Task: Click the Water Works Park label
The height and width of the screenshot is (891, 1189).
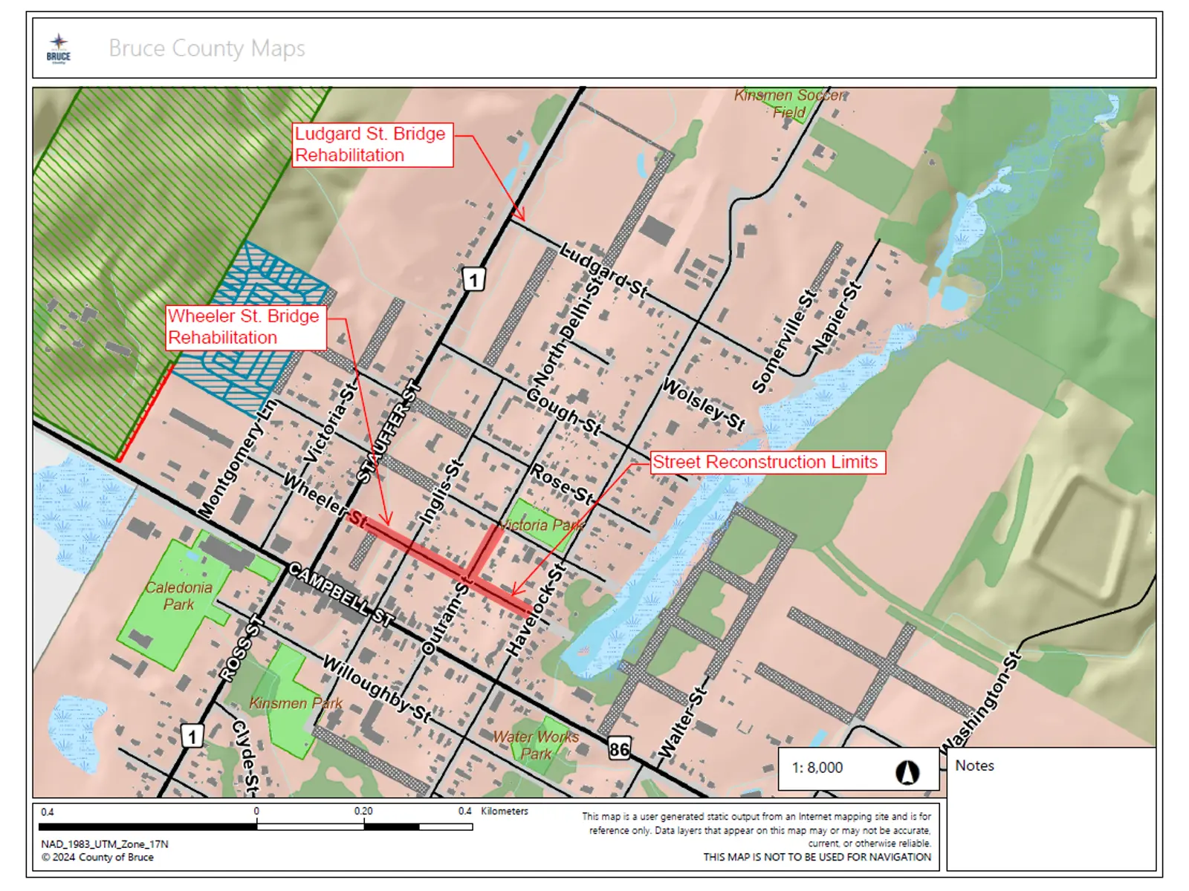Action: (x=537, y=745)
